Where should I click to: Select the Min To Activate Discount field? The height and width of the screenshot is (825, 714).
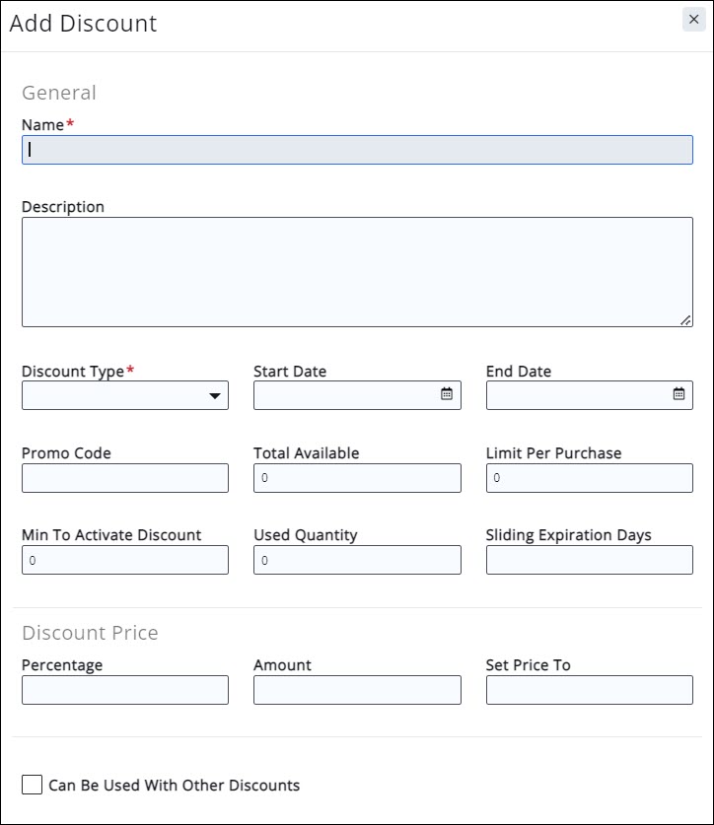[x=125, y=560]
